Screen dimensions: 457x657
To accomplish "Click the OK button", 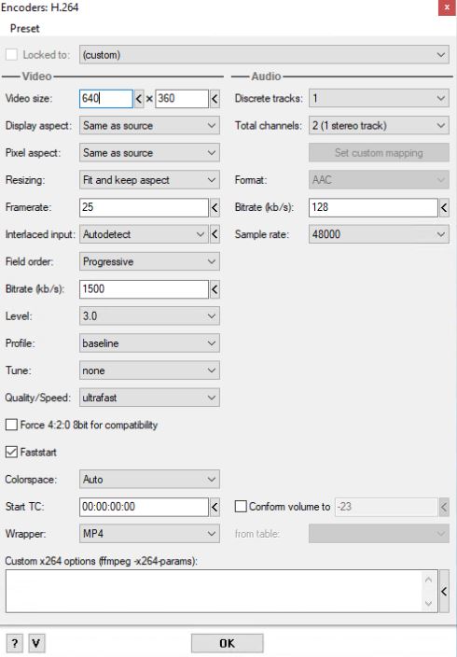I will (228, 643).
